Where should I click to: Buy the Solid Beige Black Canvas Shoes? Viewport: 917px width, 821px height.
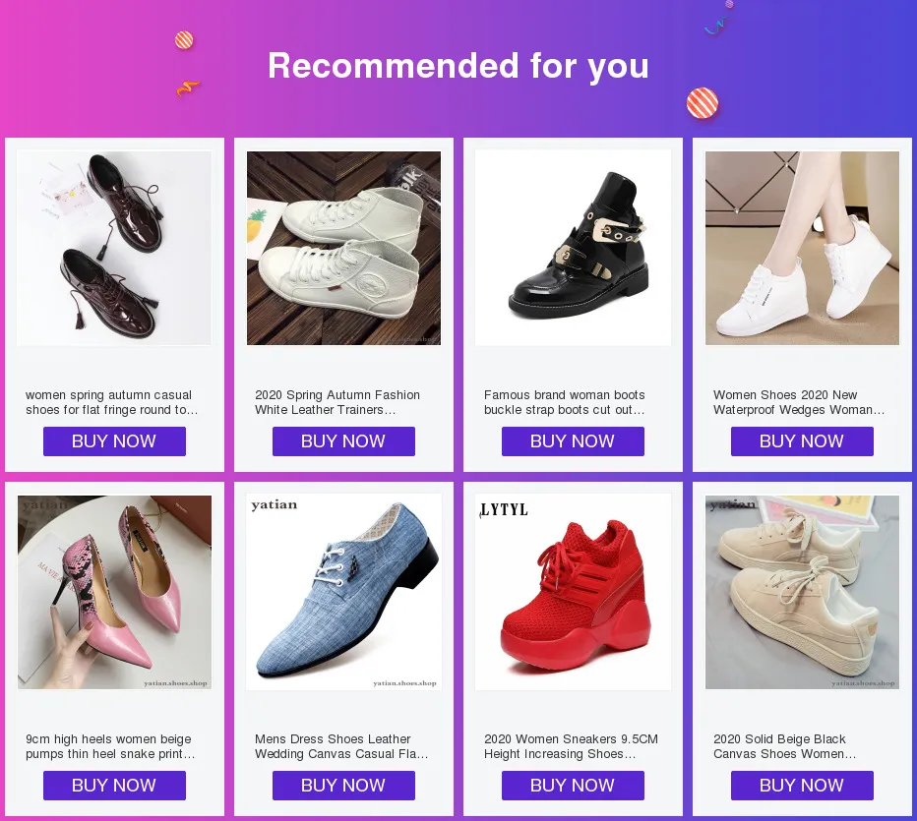802,786
